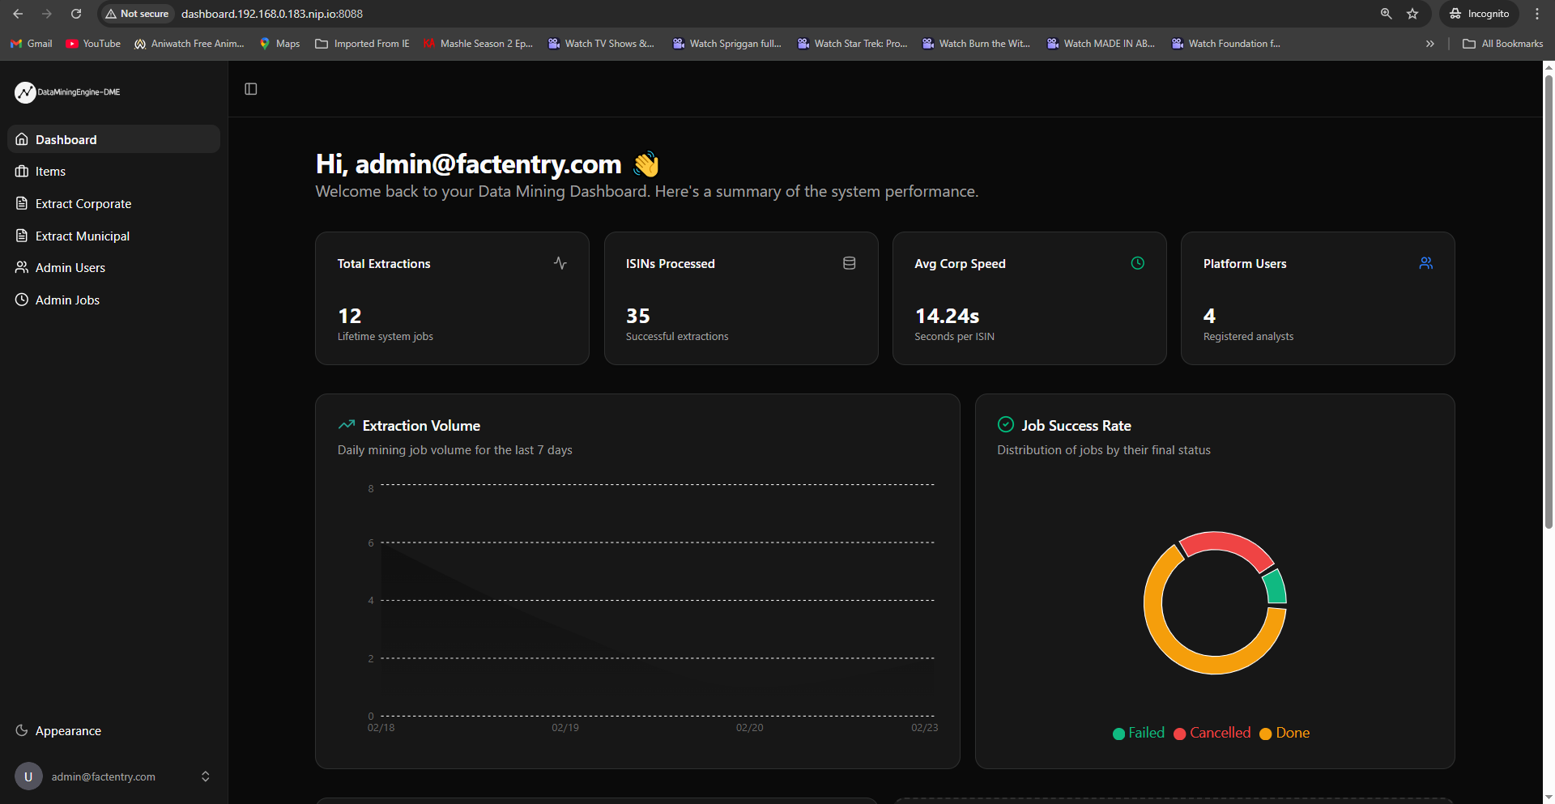Click the Extract Corporate document icon
This screenshot has height=804, width=1555.
click(x=22, y=203)
